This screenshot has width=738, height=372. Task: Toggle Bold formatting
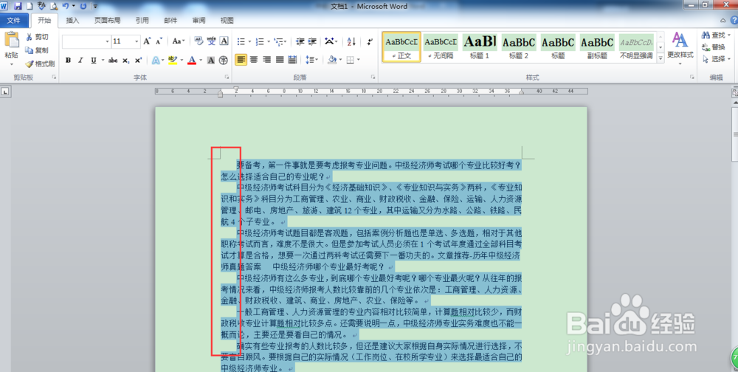68,61
